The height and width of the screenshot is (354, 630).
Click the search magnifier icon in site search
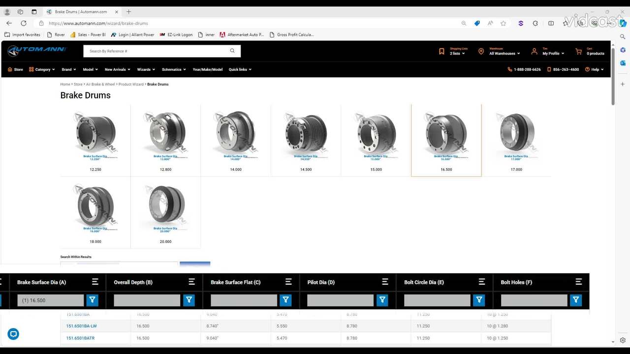pyautogui.click(x=232, y=51)
